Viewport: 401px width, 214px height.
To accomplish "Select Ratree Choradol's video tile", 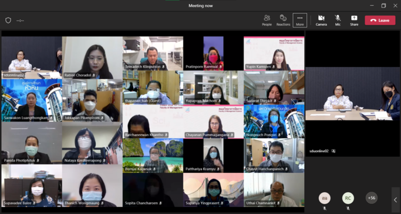I will (92, 58).
